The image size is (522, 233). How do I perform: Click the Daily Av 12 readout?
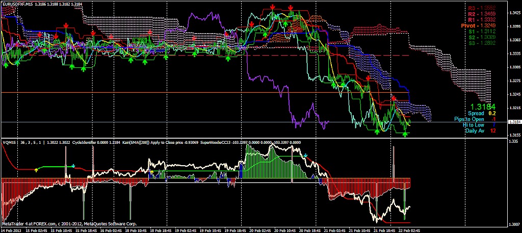point(481,131)
